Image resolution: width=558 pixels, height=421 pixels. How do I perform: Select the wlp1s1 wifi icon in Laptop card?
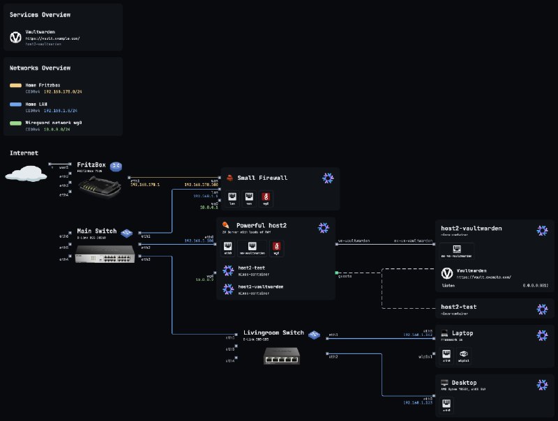(463, 355)
